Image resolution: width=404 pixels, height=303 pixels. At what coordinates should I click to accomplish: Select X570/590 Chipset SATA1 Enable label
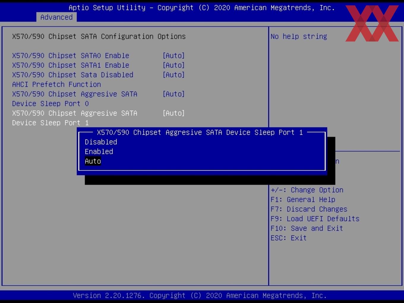[71, 65]
